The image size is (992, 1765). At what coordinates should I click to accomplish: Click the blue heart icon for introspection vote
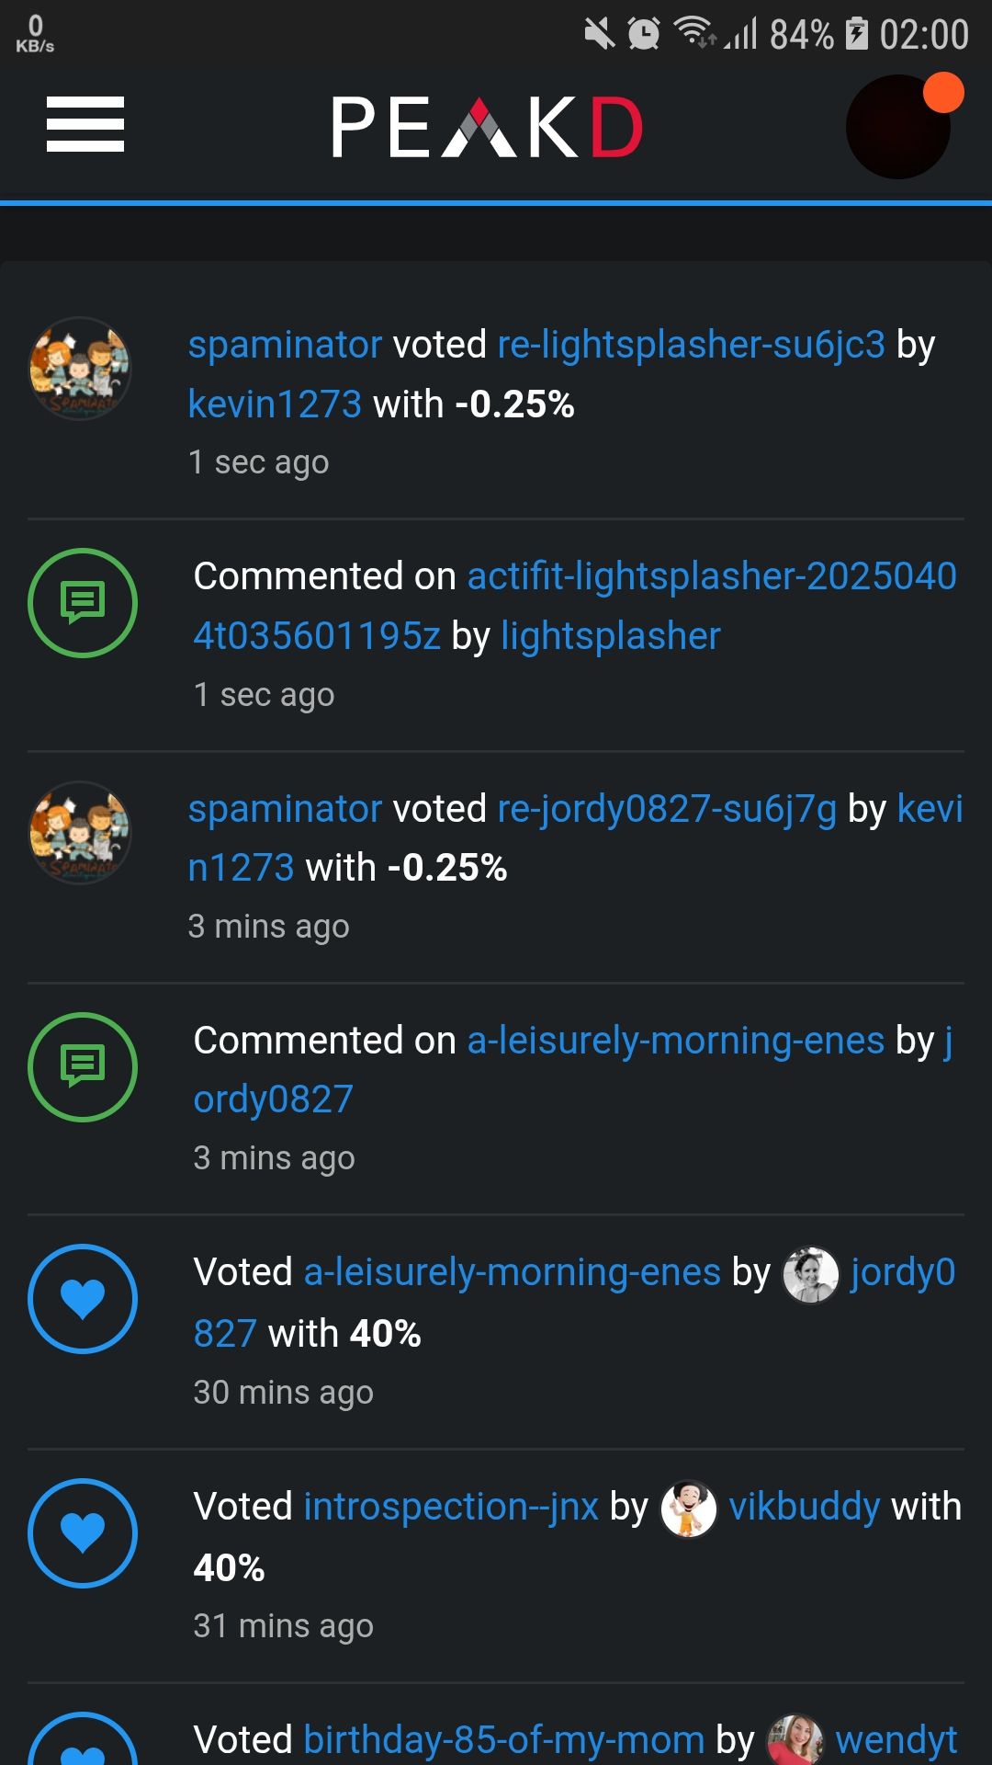point(83,1533)
